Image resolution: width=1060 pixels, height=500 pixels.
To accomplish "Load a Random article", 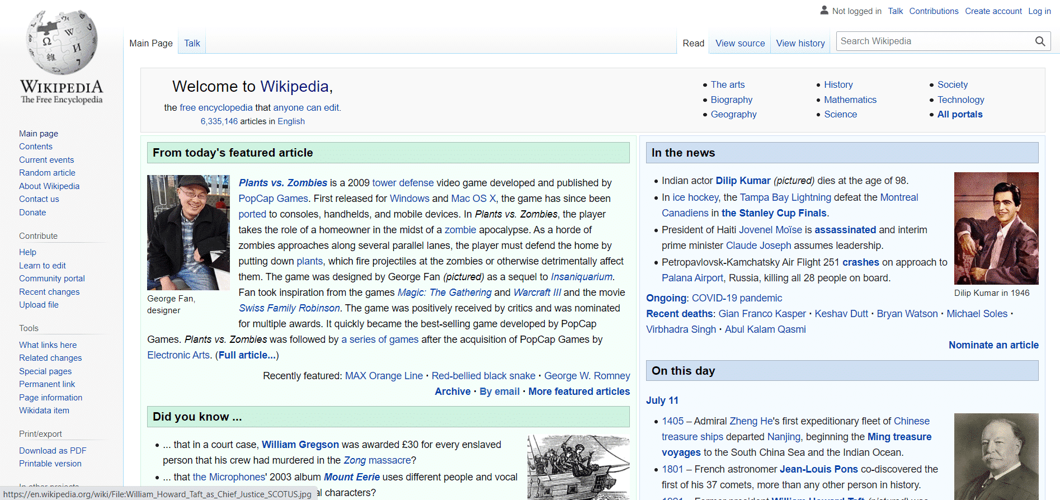I will 47,173.
